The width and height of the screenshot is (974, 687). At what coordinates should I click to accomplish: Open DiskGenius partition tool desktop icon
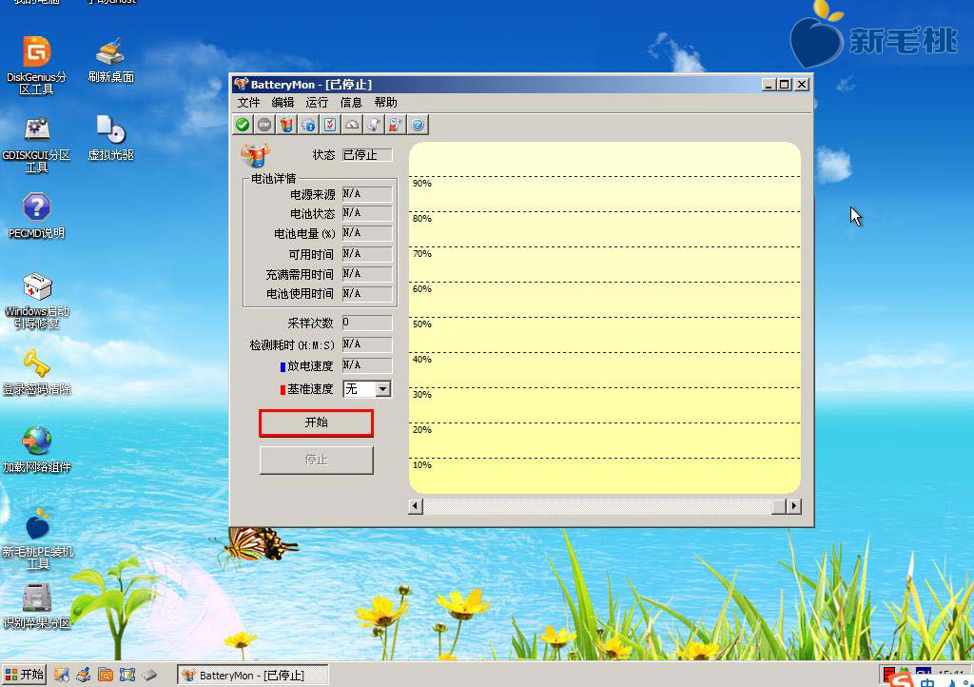click(x=37, y=66)
